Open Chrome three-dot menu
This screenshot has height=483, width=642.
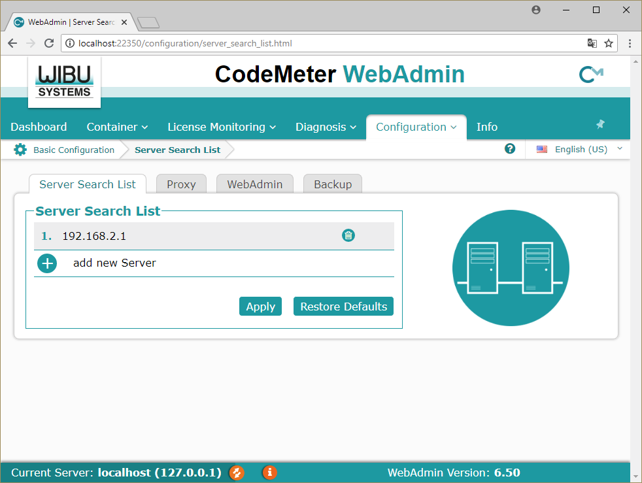pos(630,43)
